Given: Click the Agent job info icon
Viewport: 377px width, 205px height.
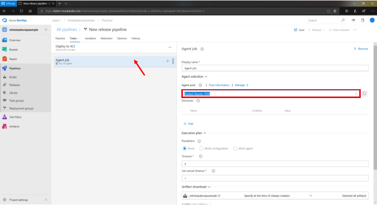Looking at the screenshot, I should (202, 49).
